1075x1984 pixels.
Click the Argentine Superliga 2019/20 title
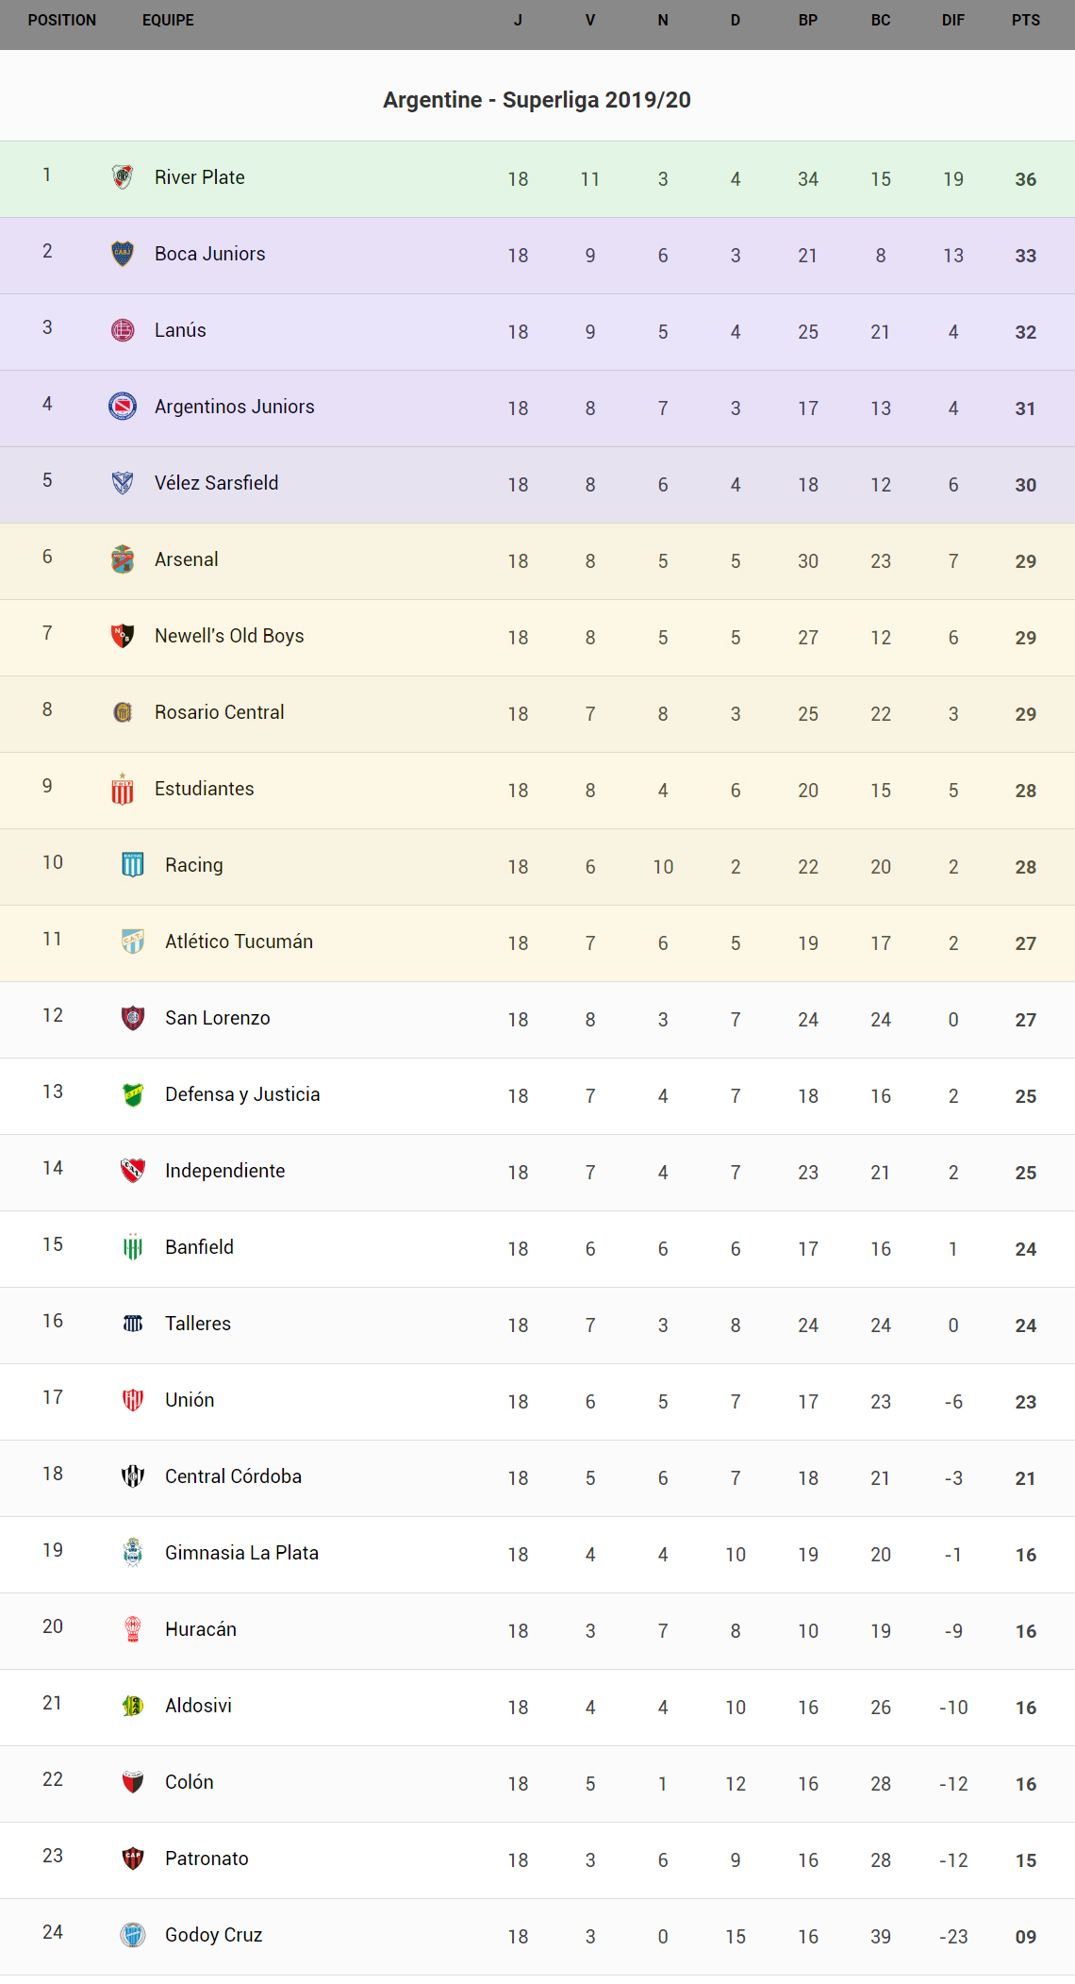point(537,100)
